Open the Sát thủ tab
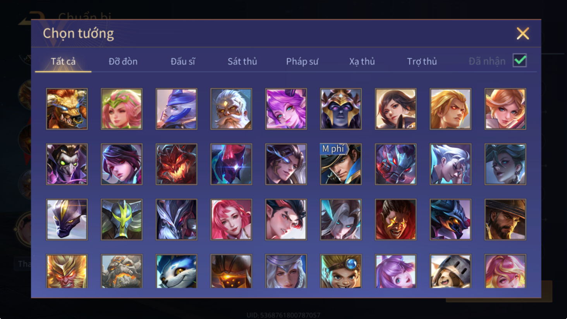567x319 pixels. (x=242, y=61)
